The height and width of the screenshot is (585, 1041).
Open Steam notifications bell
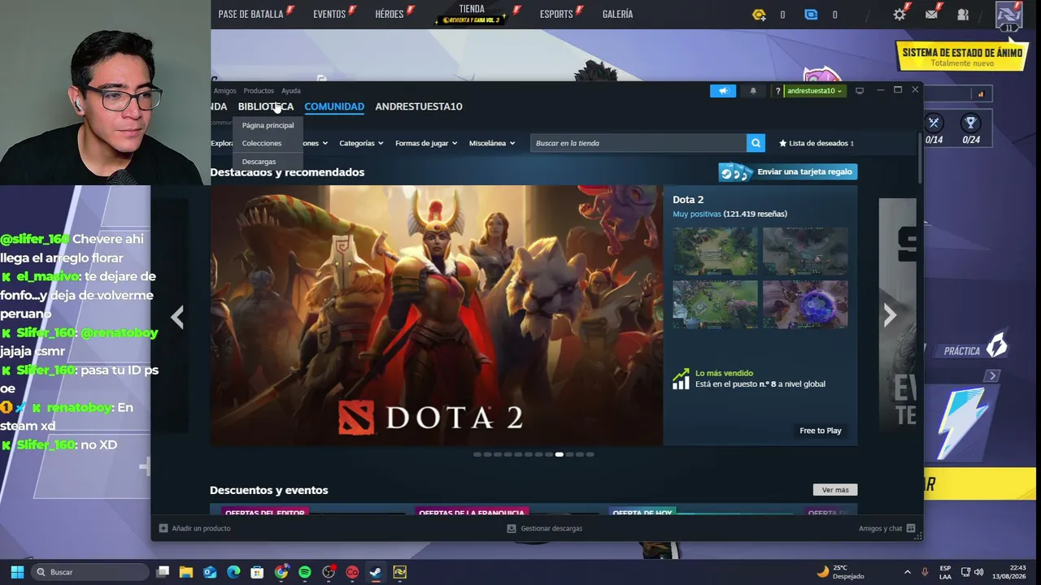[753, 91]
